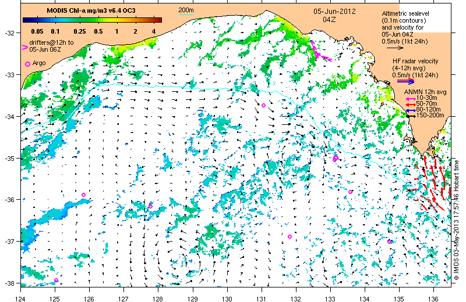Select the Argo float cluster near 133E 35S

tap(336, 159)
